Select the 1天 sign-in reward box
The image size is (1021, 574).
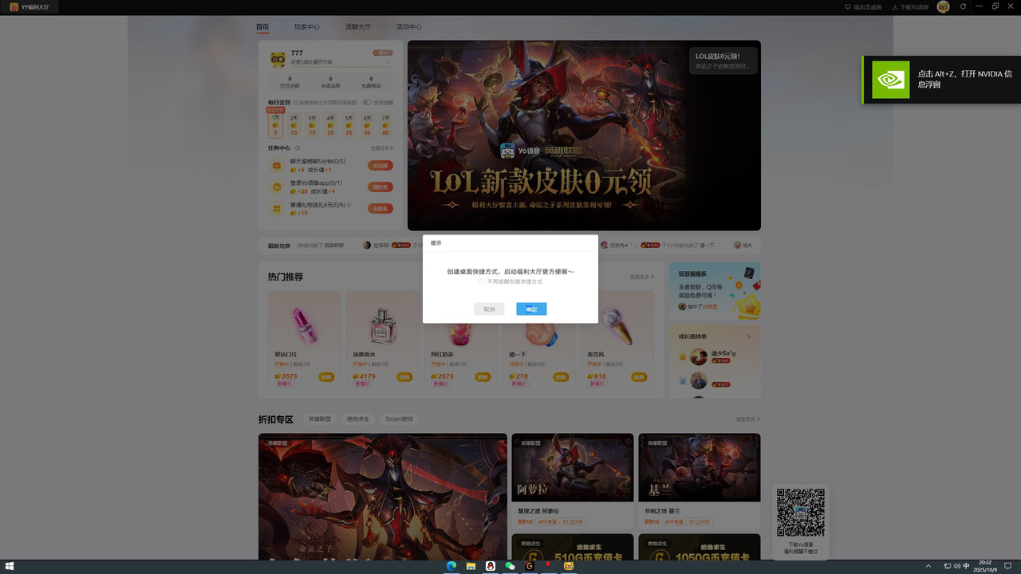[x=275, y=126]
